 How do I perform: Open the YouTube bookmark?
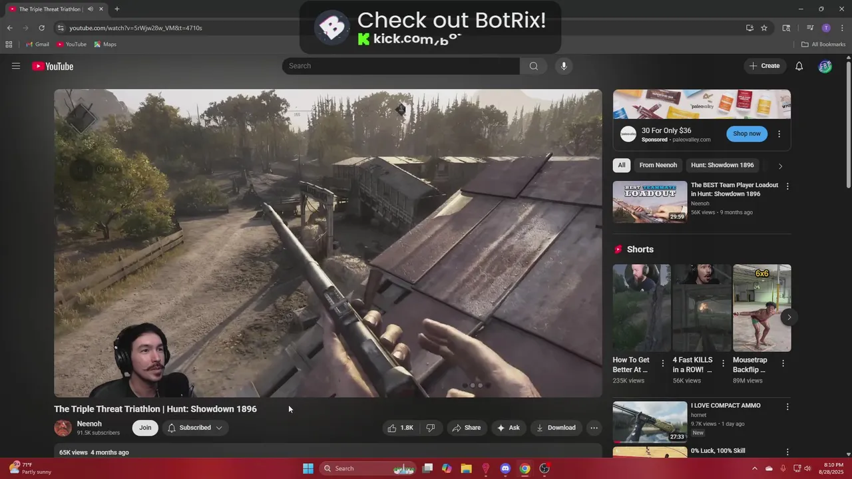pyautogui.click(x=71, y=45)
